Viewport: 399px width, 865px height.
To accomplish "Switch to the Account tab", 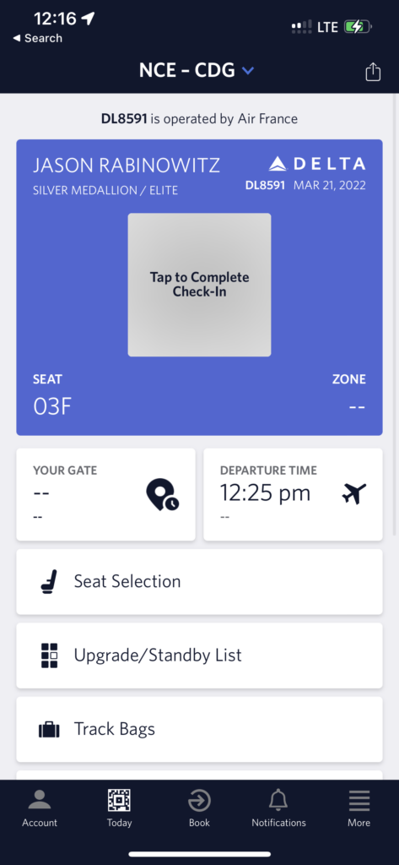I will coord(40,808).
